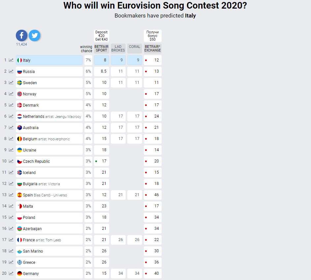The width and height of the screenshot is (311, 280).
Task: Share the odds on Twitter
Action: coord(35,36)
